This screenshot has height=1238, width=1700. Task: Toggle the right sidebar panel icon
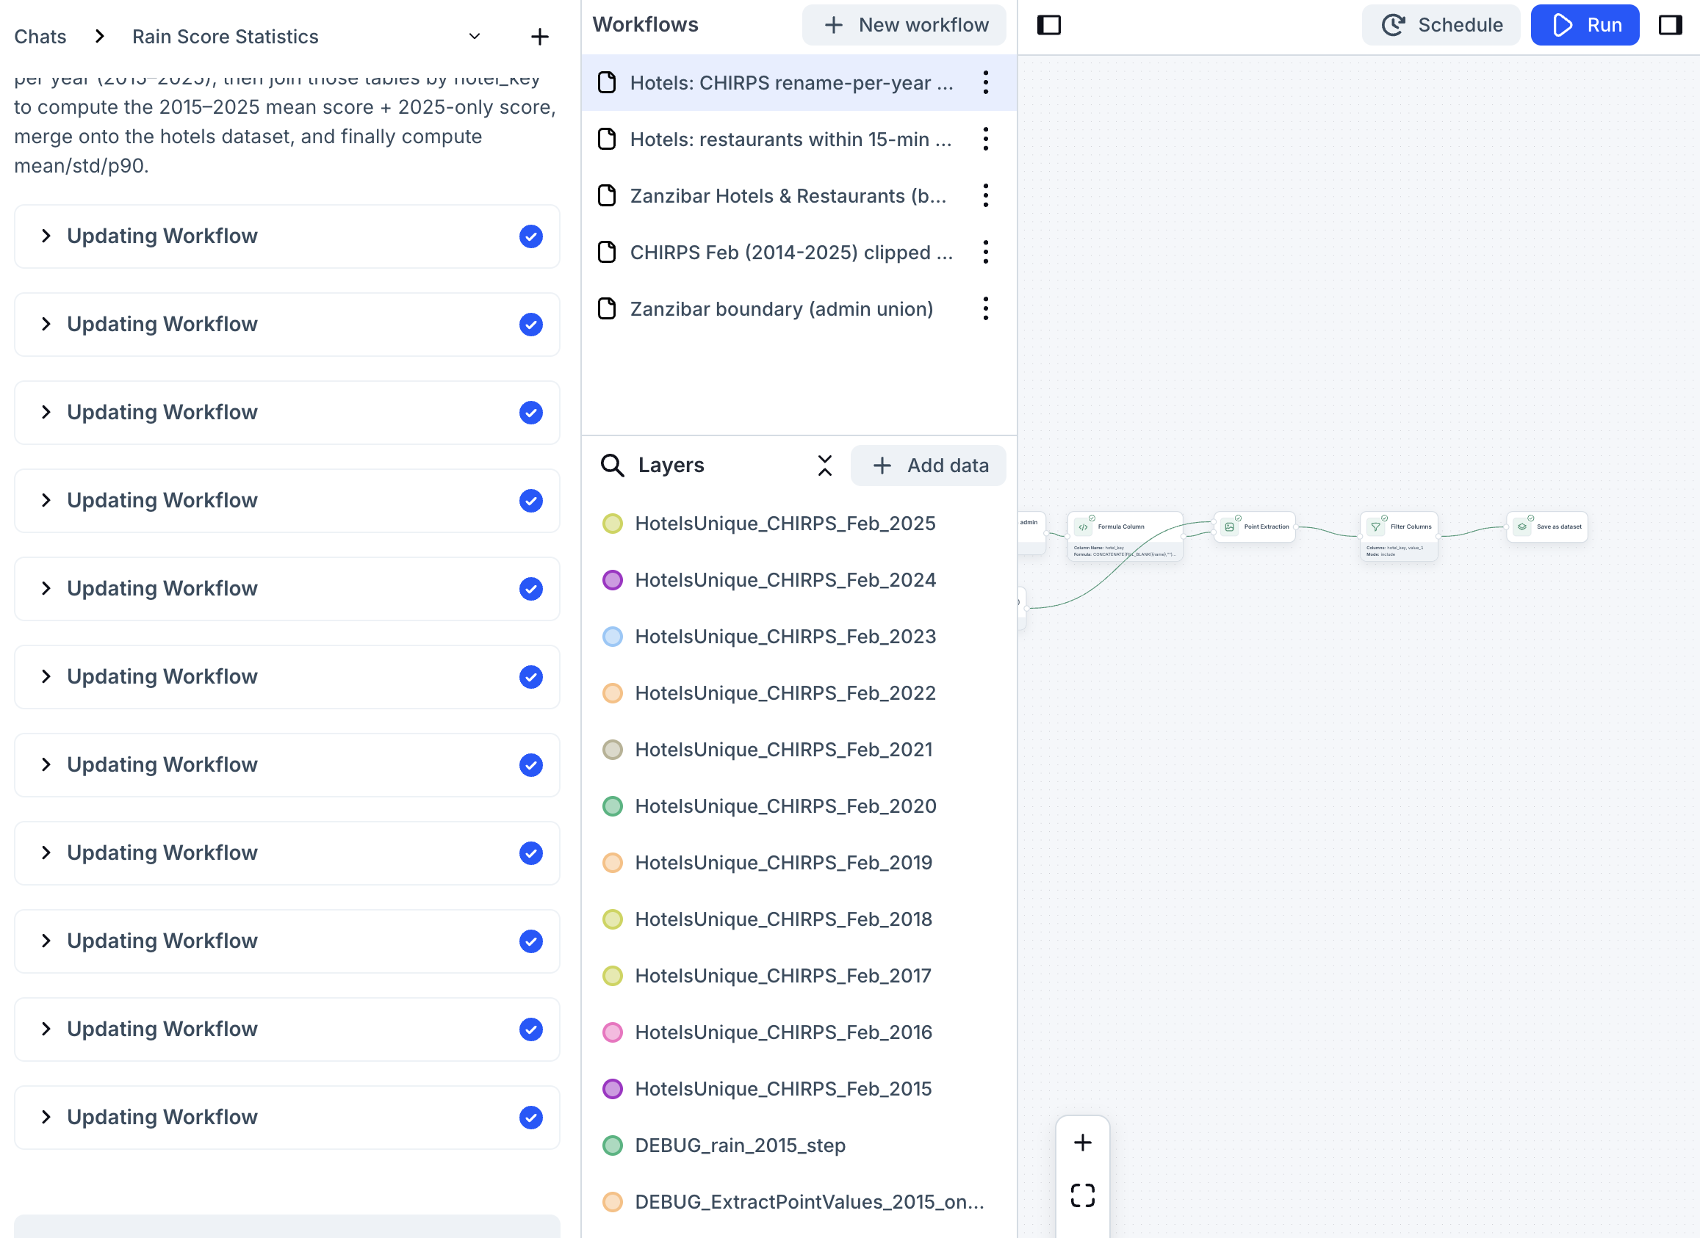click(1670, 25)
